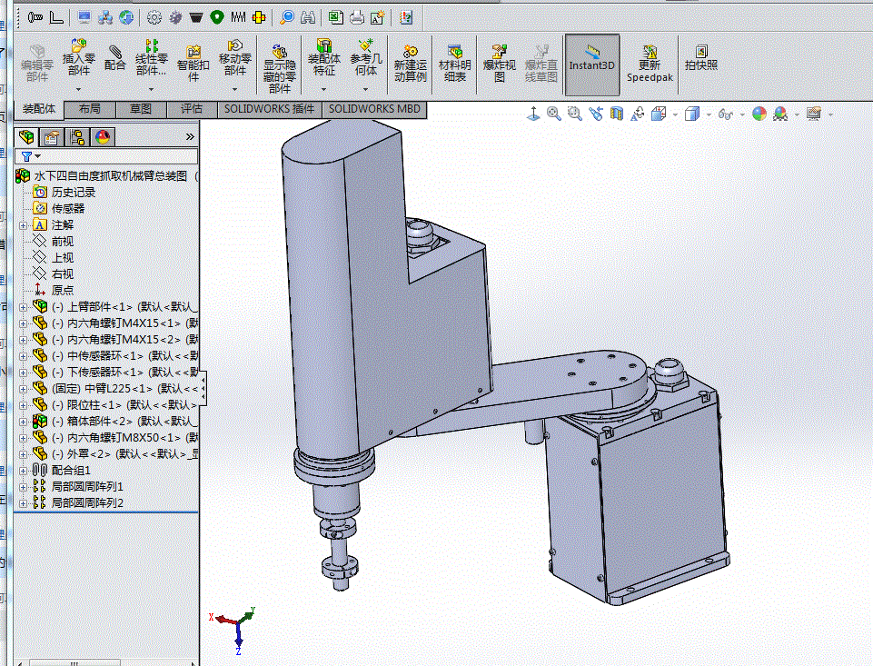Viewport: 873px width, 666px height.
Task: Select 外罩<2> component in tree
Action: coord(114,453)
